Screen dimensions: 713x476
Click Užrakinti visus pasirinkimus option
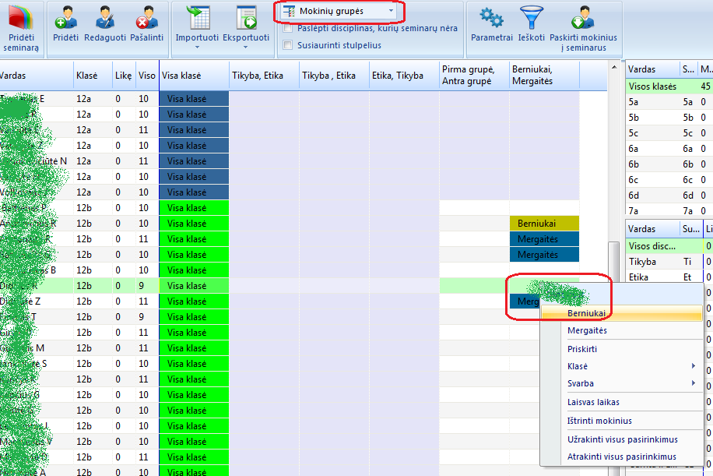coord(622,439)
